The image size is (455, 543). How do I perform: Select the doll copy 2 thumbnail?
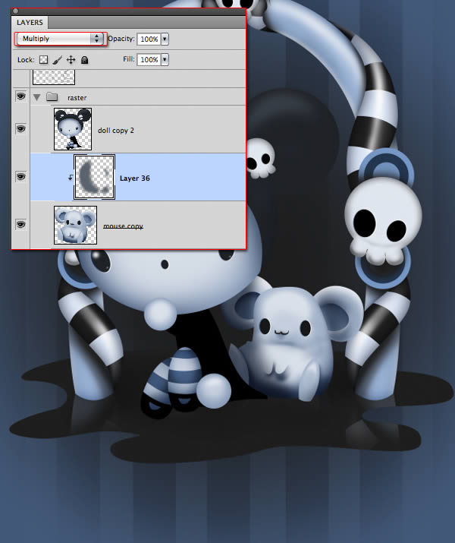(73, 129)
